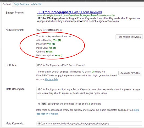The height and width of the screenshot is (128, 144).
Task: Click the snippet preview description text
Action: [88, 20]
